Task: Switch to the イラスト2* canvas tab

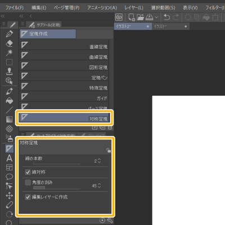Action: [x=133, y=26]
